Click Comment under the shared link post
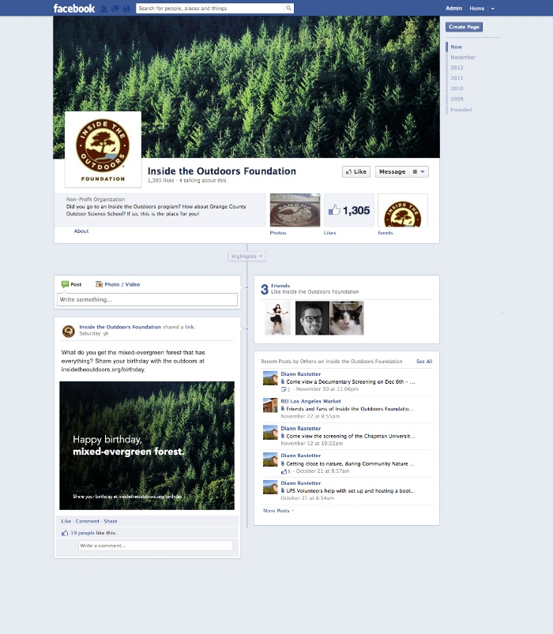The height and width of the screenshot is (634, 553). pyautogui.click(x=87, y=521)
